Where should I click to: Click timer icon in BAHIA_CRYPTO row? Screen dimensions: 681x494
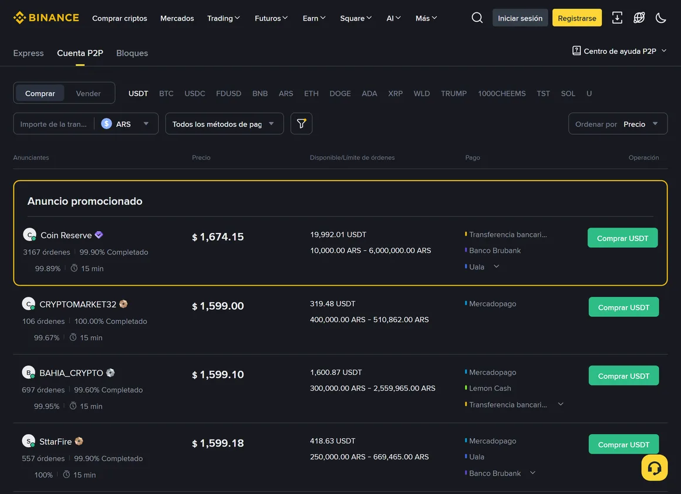pyautogui.click(x=73, y=406)
